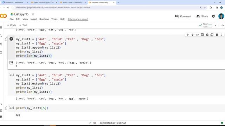Image resolution: width=225 pixels, height=126 pixels.
Task: Click the 'Egg' output text
Action: [x=18, y=115]
